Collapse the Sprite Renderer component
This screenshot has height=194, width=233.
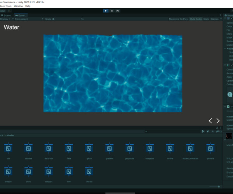[225, 18]
